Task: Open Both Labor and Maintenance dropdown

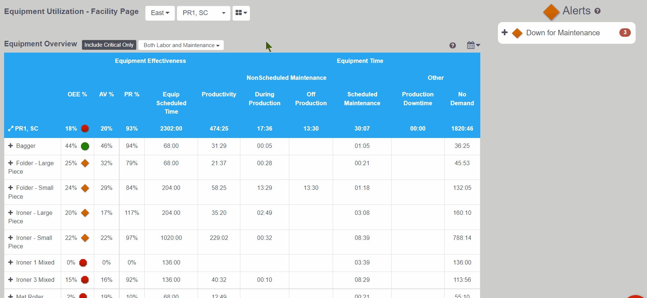Action: click(x=181, y=45)
